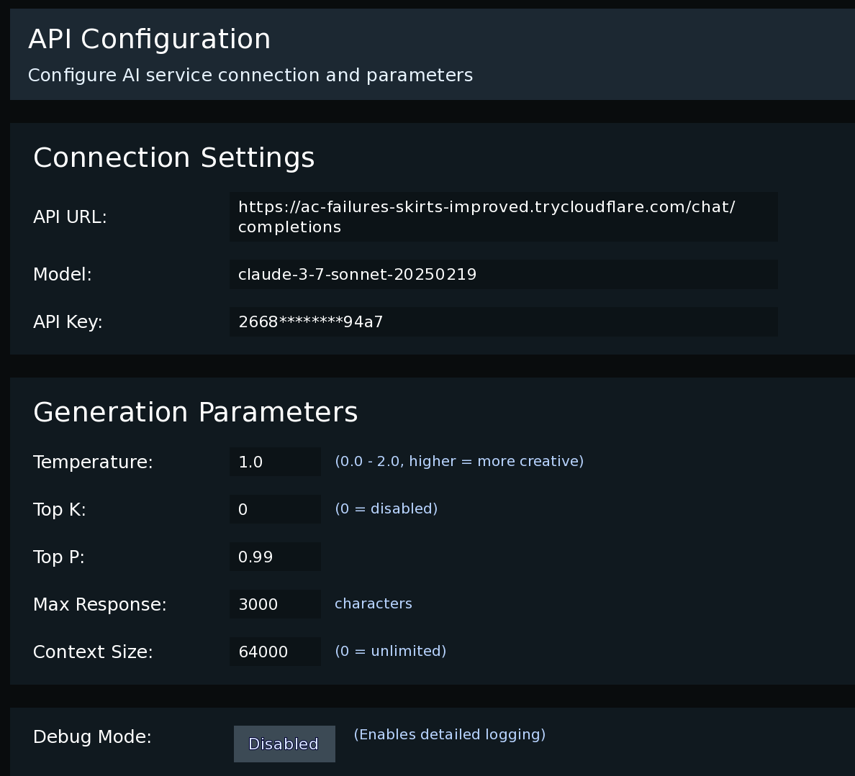Edit the Max Response value 3000
This screenshot has height=776, width=855.
pyautogui.click(x=275, y=604)
